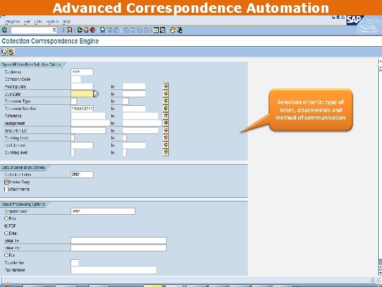Click the red Cancel icon
The image size is (382, 287).
[x=92, y=30]
